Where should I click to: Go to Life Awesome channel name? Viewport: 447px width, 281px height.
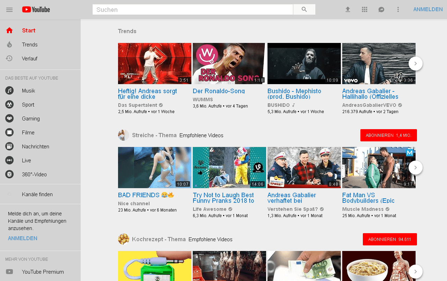pos(210,209)
